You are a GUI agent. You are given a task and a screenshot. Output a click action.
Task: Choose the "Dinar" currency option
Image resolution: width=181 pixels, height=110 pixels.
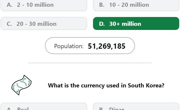point(136,106)
